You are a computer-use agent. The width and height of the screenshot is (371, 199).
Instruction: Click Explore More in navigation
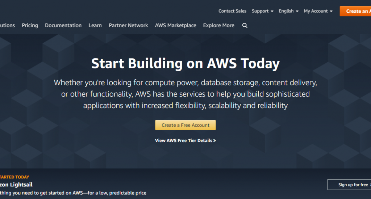click(x=218, y=25)
